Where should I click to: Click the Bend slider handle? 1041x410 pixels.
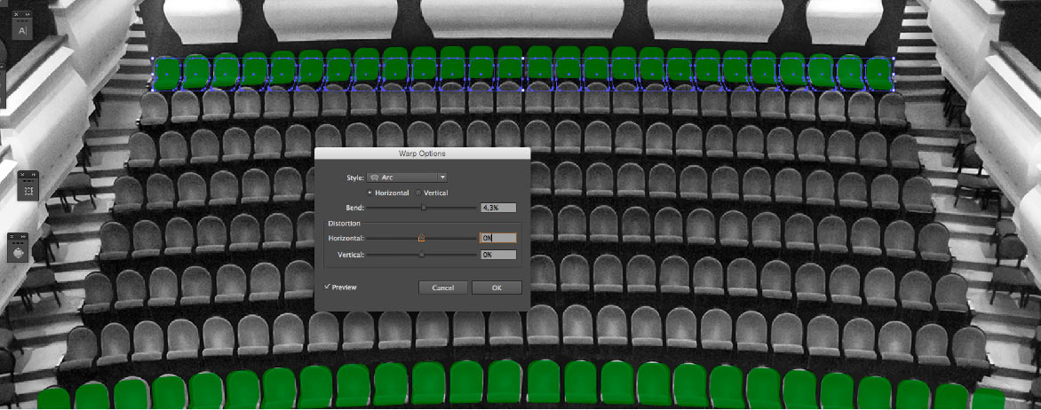pos(424,208)
